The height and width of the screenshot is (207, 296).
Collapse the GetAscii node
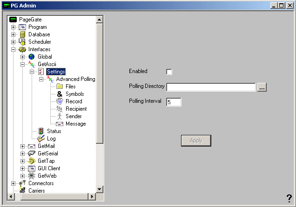[22, 64]
